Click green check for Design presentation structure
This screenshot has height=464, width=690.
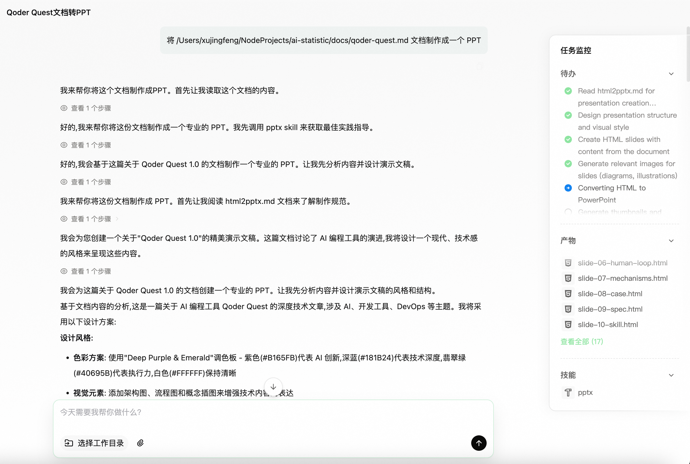pos(568,115)
